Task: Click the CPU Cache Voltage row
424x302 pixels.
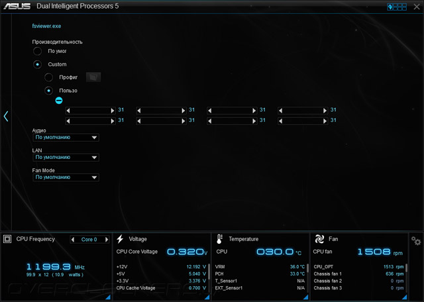Action: (x=161, y=288)
